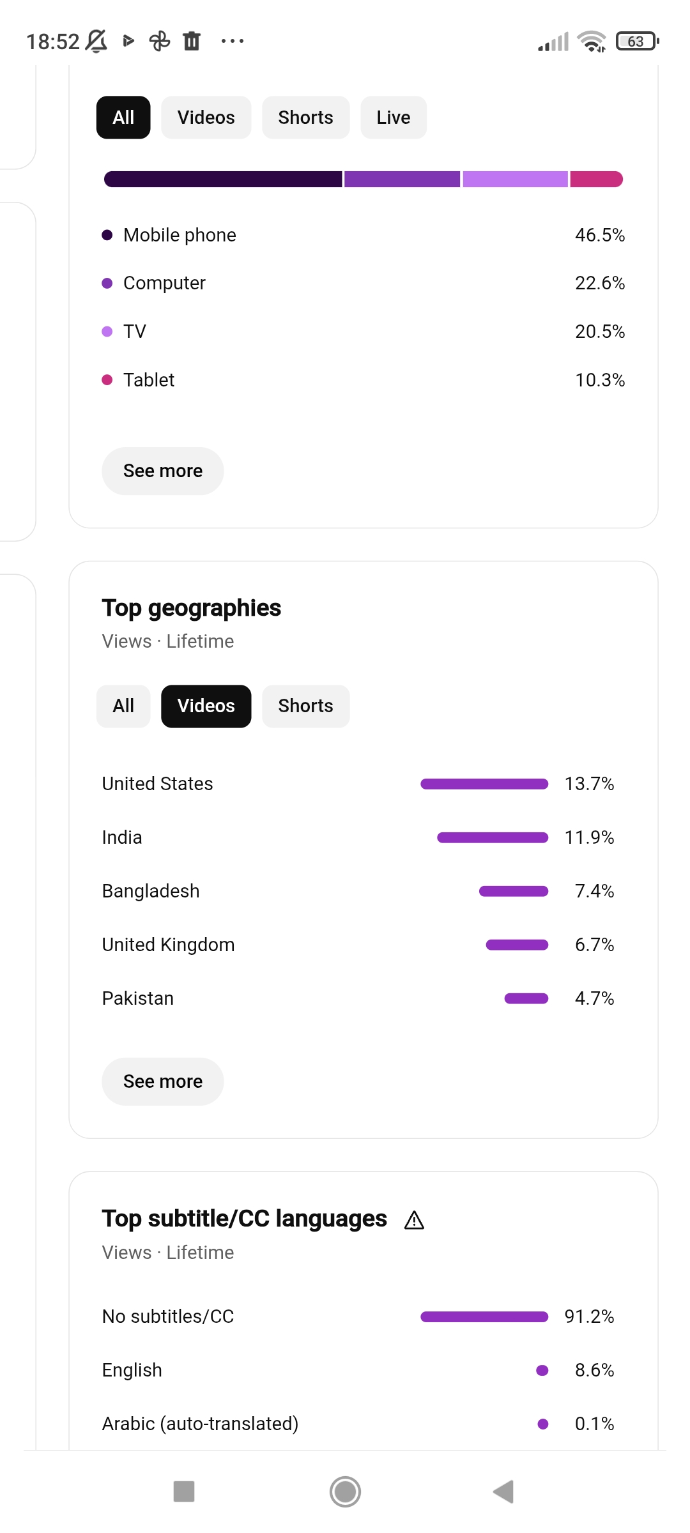Filter device types by Live

[394, 118]
